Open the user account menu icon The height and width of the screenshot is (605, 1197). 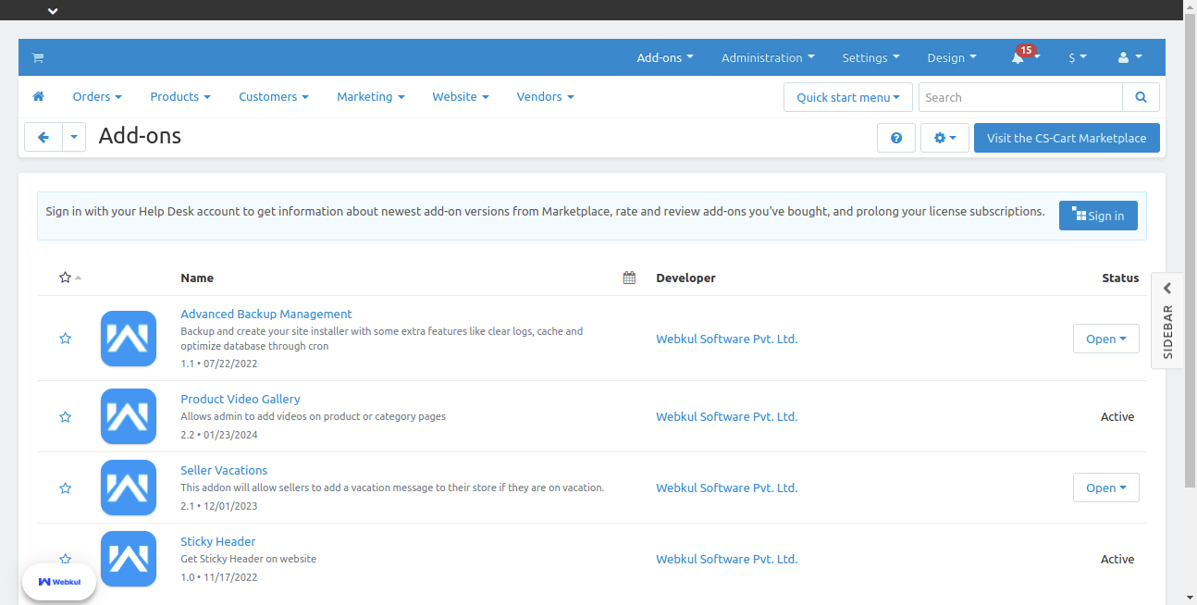[x=1129, y=57]
